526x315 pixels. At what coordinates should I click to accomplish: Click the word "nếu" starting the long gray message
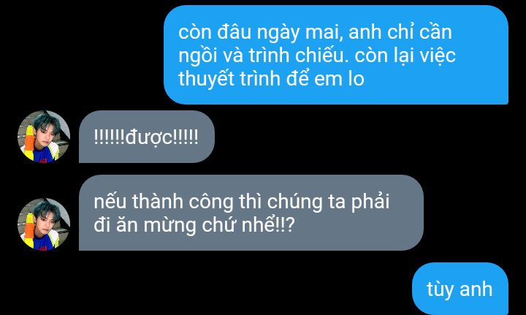[110, 202]
